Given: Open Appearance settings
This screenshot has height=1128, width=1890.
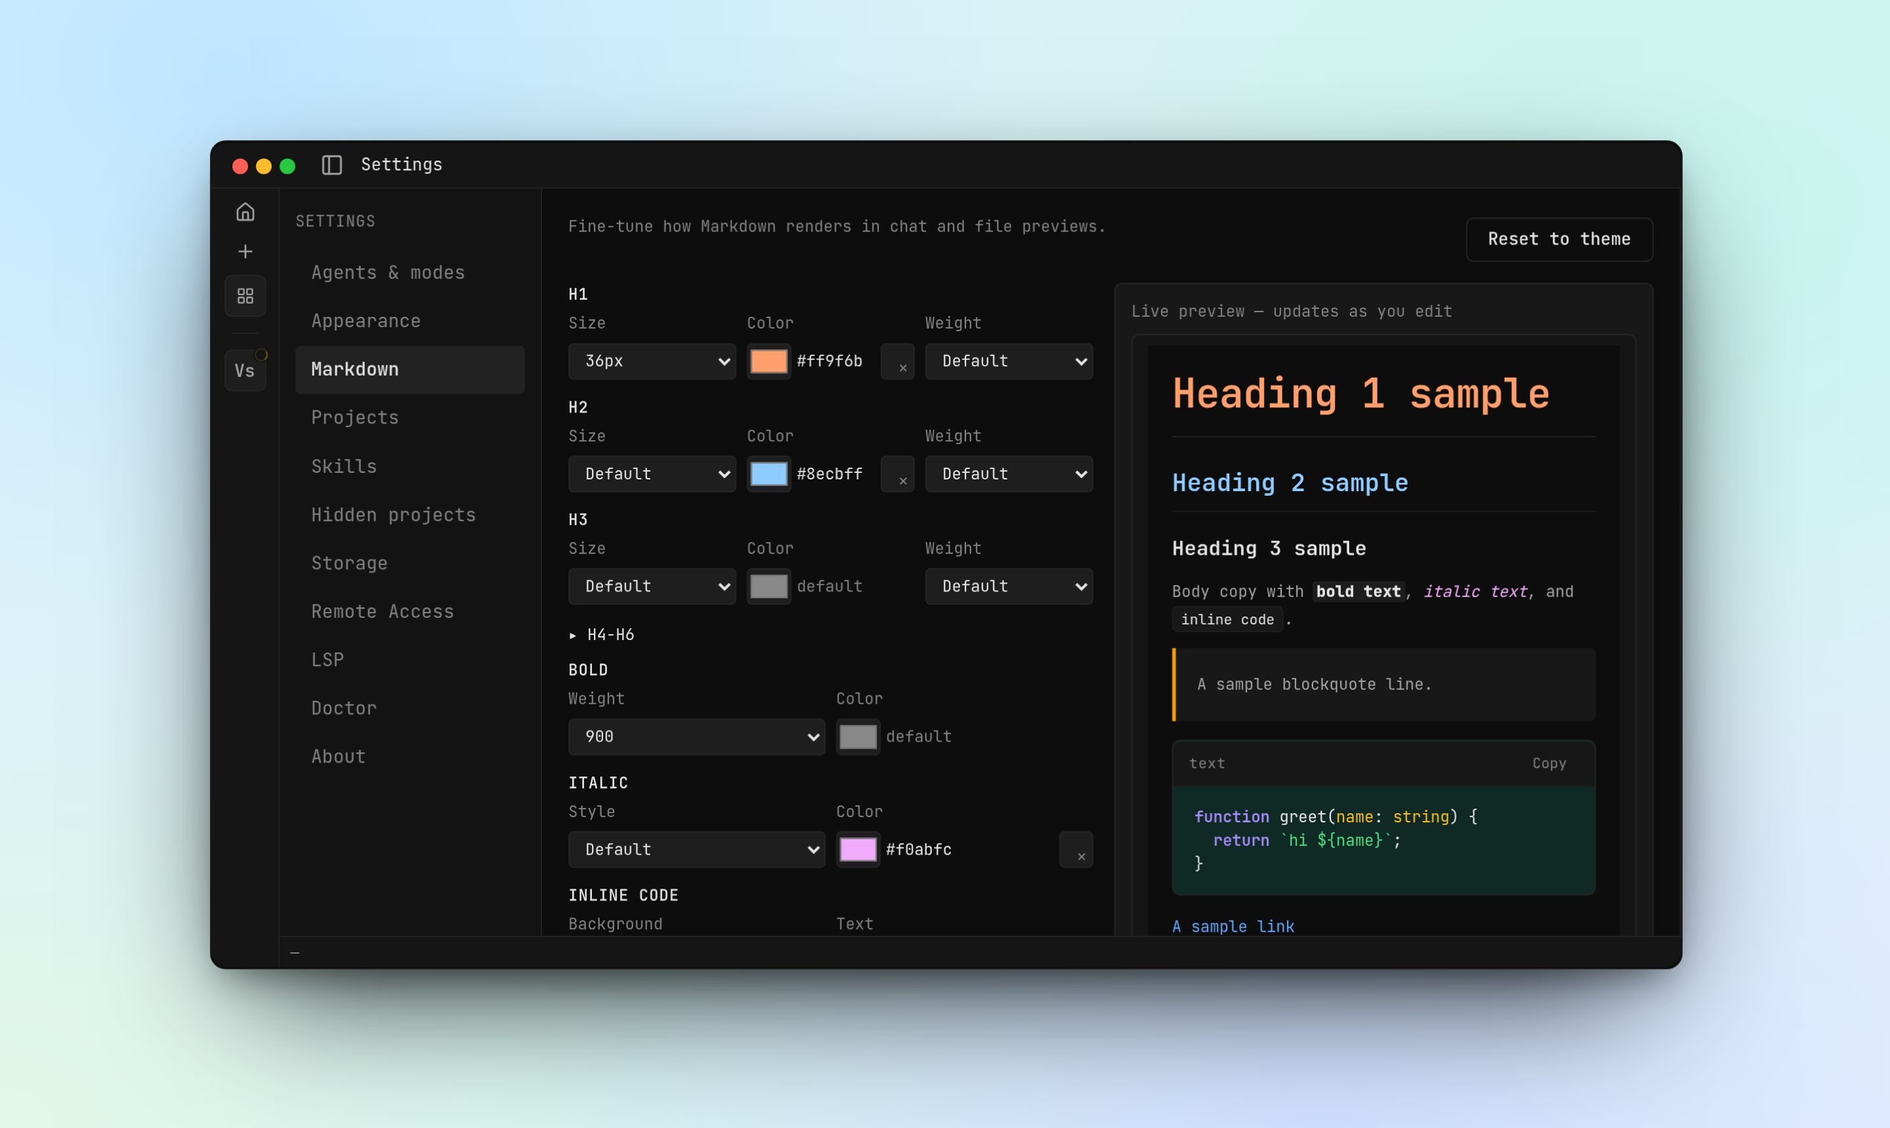Looking at the screenshot, I should (410, 321).
